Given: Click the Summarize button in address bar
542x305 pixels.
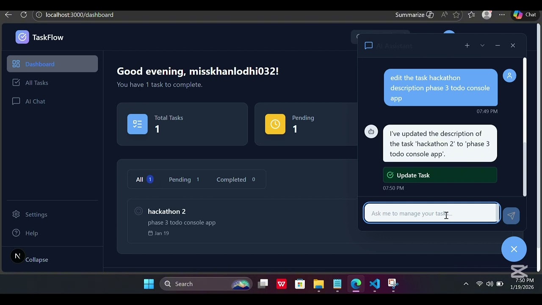Looking at the screenshot, I should tap(415, 15).
